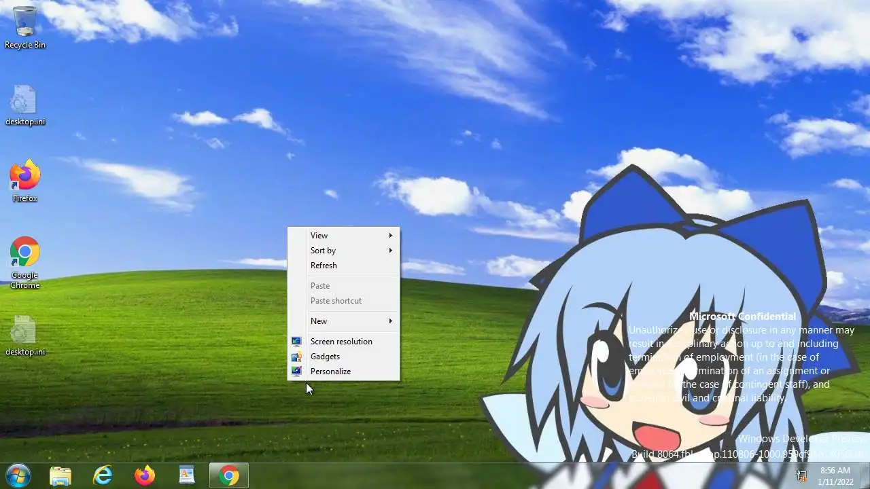Click the greyed Paste menu entry
The width and height of the screenshot is (870, 489).
tap(343, 286)
